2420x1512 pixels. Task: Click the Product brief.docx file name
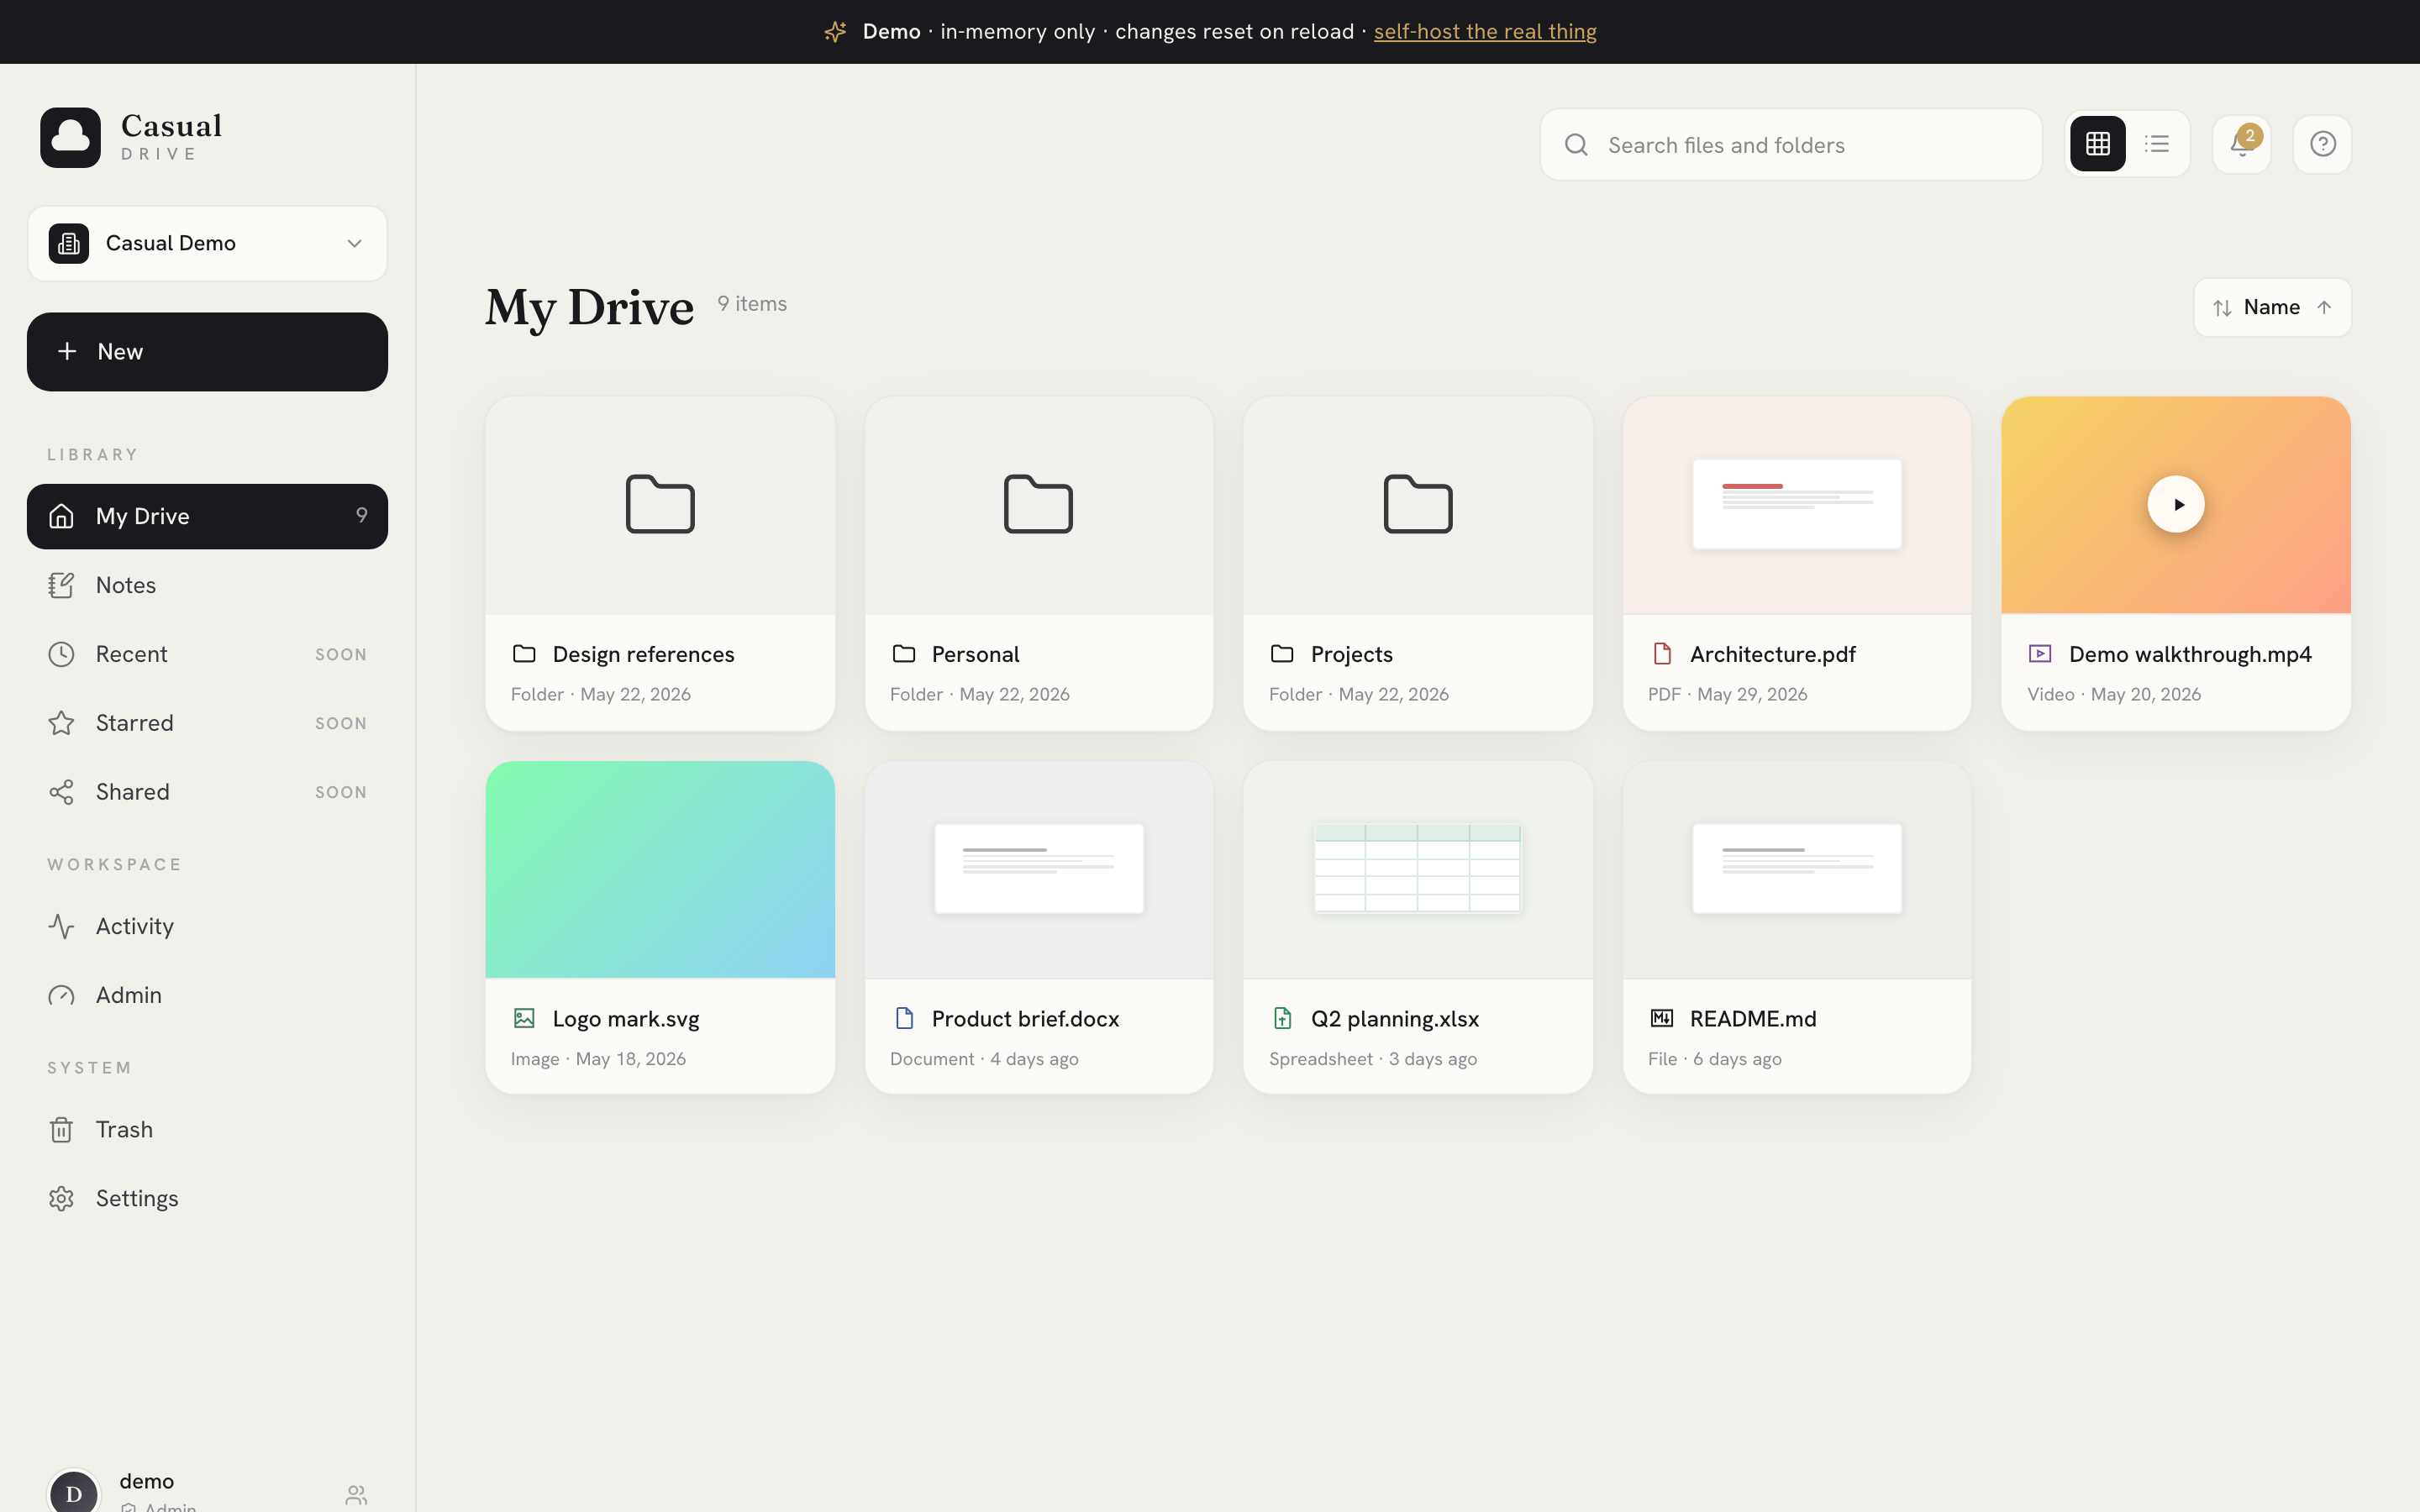point(1025,1019)
